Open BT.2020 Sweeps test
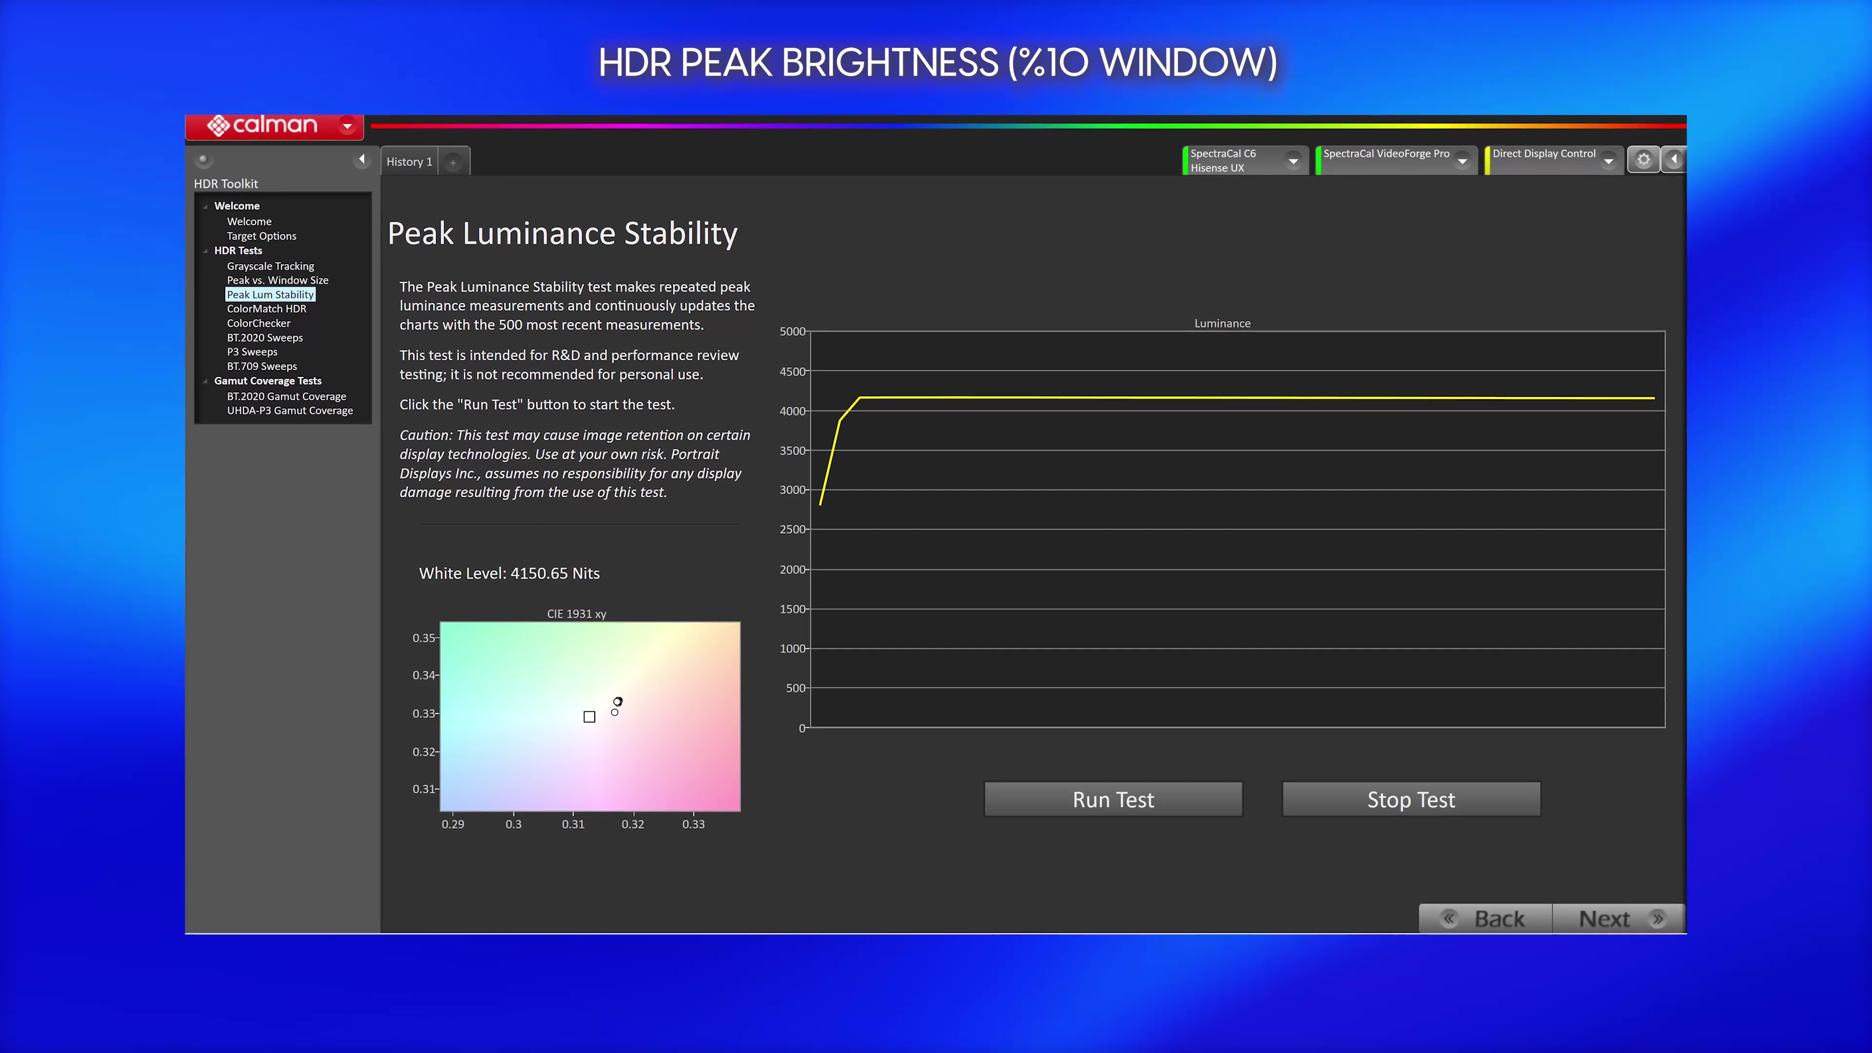The width and height of the screenshot is (1872, 1053). pos(265,338)
